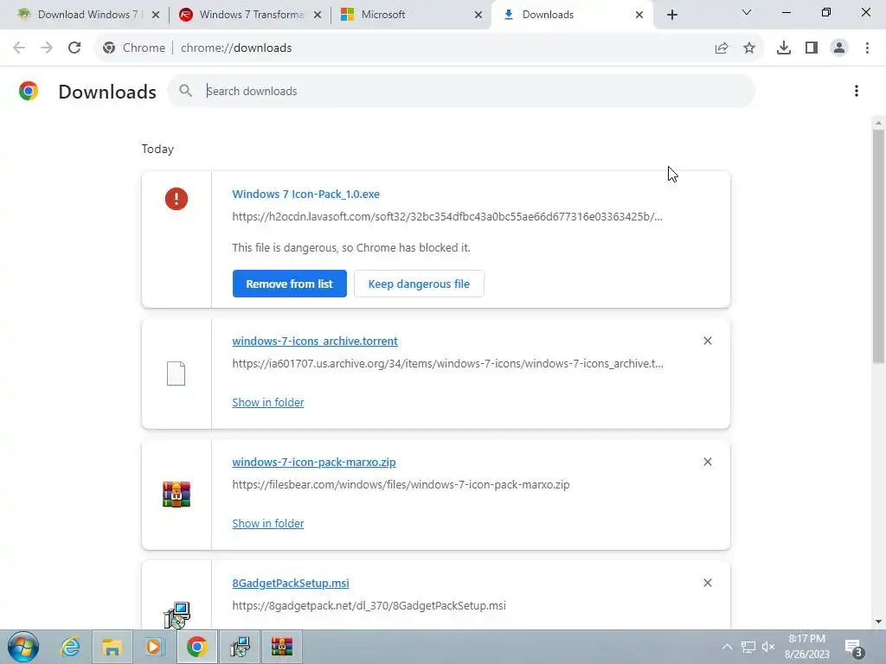Click the WinRAR archive icon for marxo.zip
The width and height of the screenshot is (886, 664).
click(x=177, y=495)
